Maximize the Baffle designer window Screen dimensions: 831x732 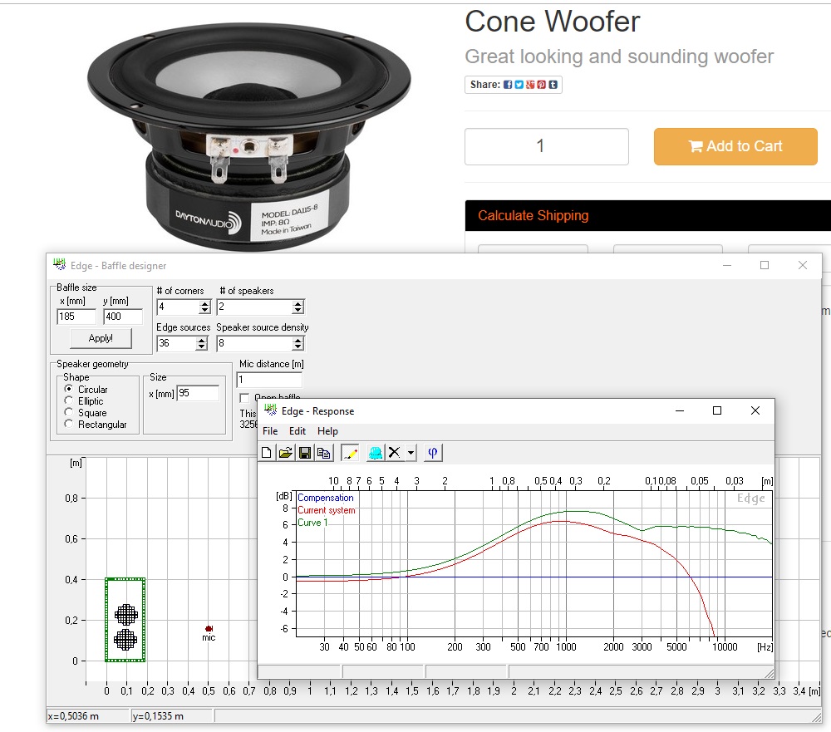point(765,265)
